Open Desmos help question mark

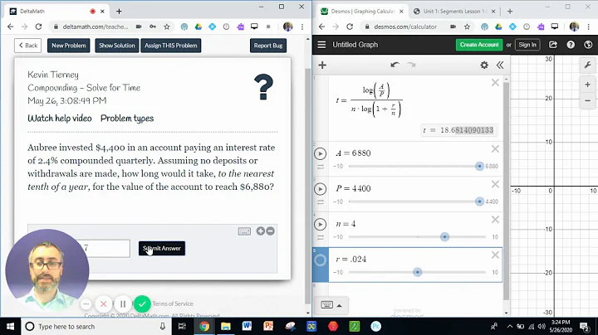pos(571,45)
